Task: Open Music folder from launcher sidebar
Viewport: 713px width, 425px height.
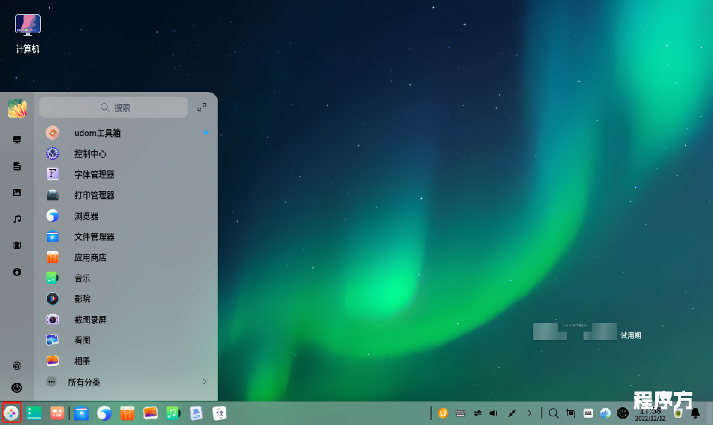Action: coord(17,219)
